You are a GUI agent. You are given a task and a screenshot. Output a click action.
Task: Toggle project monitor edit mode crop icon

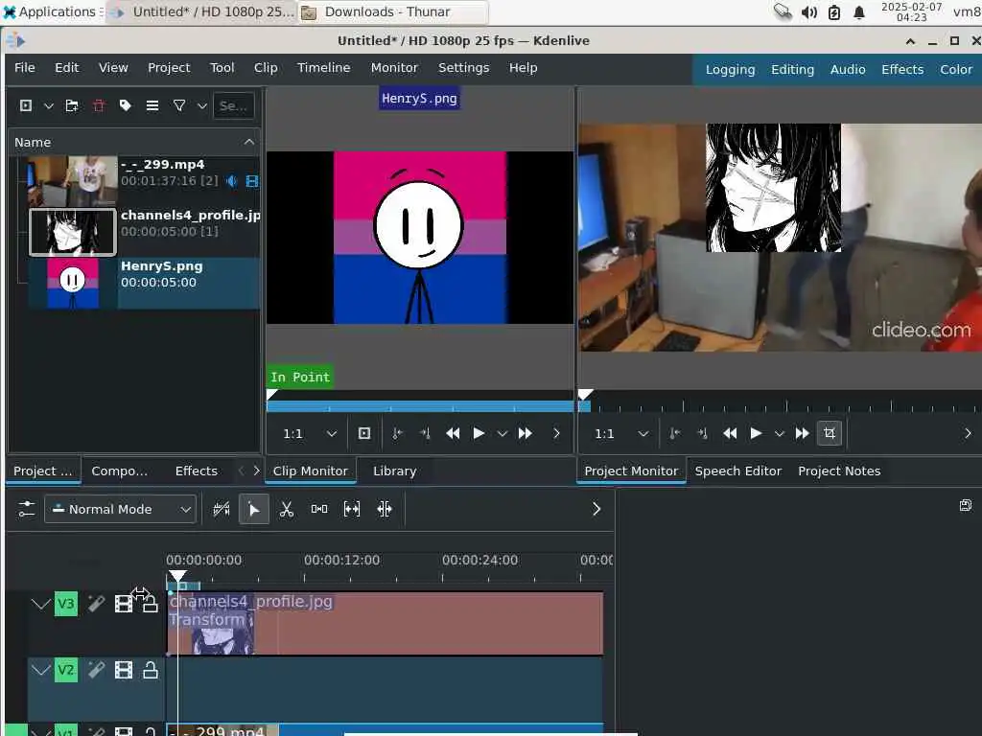pos(830,433)
